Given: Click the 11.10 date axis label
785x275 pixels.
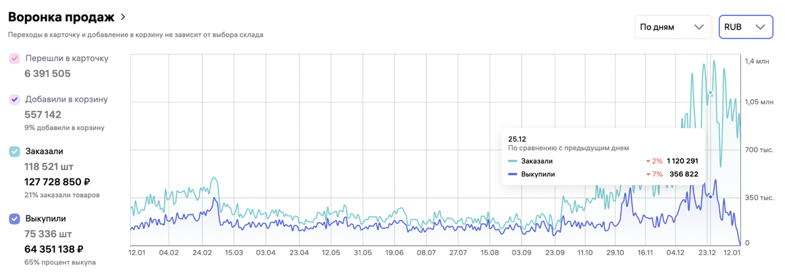Looking at the screenshot, I should point(586,252).
